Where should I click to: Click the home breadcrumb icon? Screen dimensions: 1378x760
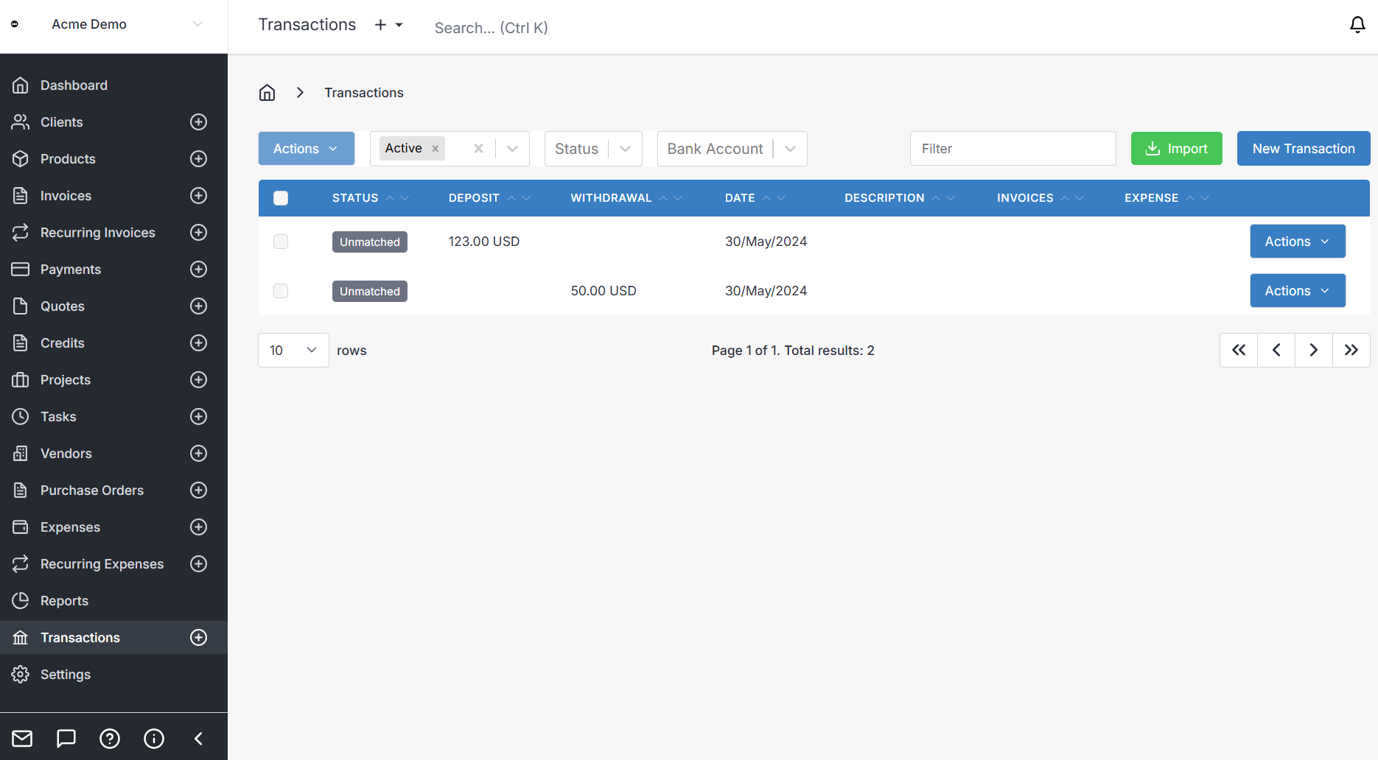(x=267, y=93)
